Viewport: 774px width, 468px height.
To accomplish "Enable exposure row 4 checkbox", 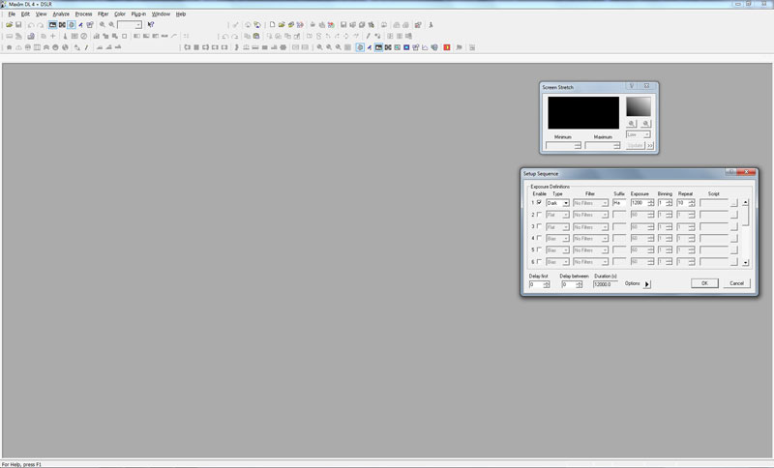I will tap(539, 238).
